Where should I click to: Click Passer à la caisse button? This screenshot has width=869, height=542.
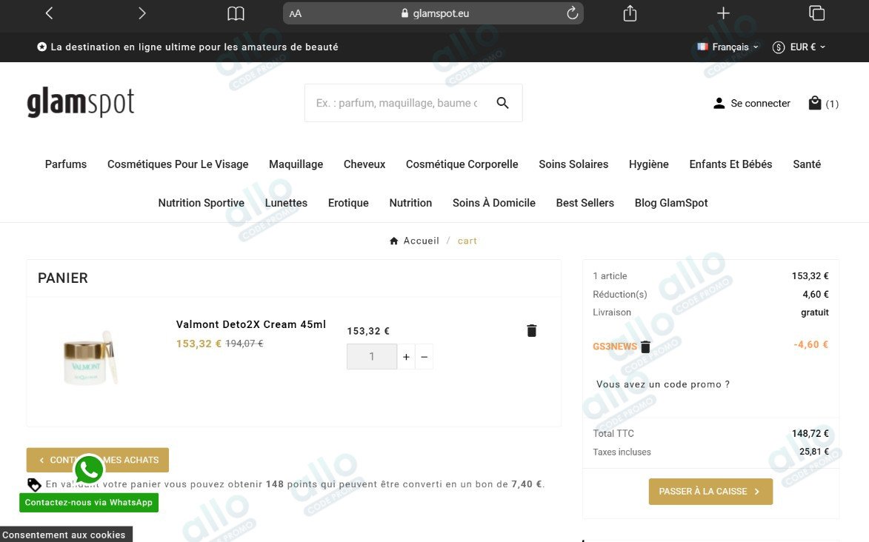(710, 492)
